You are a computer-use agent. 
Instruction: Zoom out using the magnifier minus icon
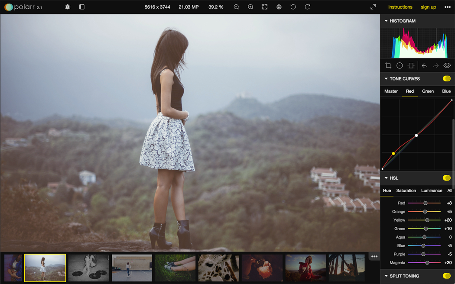(236, 7)
